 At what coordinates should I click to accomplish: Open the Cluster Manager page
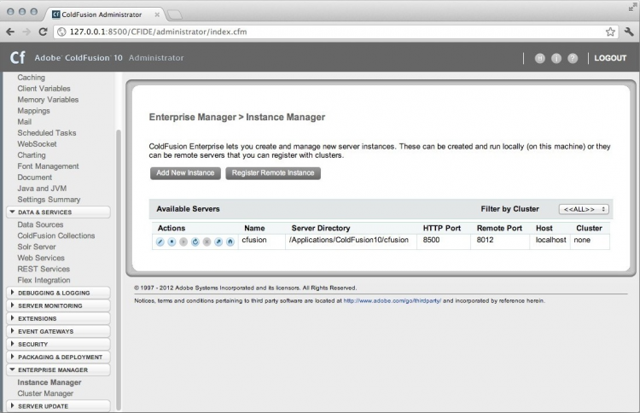click(45, 393)
